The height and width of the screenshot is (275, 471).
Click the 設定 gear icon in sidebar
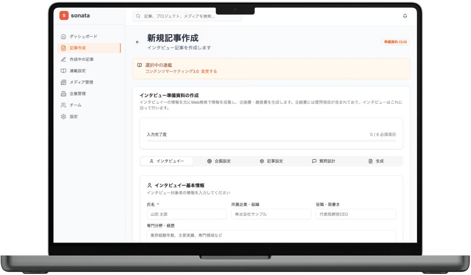63,116
